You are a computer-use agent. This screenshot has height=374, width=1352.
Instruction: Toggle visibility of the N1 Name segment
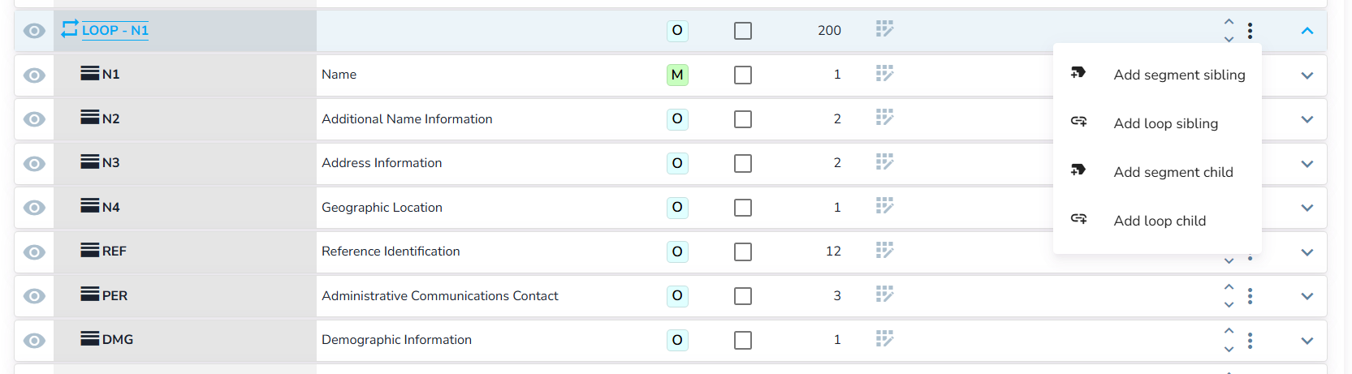[x=34, y=75]
